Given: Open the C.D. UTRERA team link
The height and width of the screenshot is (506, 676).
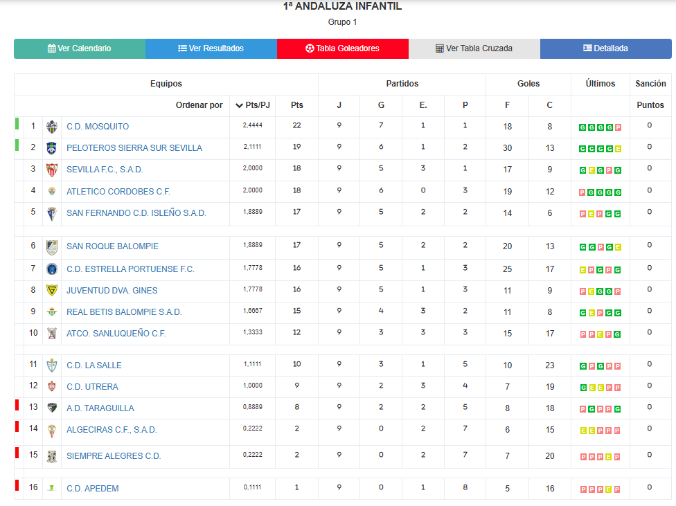Looking at the screenshot, I should pyautogui.click(x=92, y=387).
